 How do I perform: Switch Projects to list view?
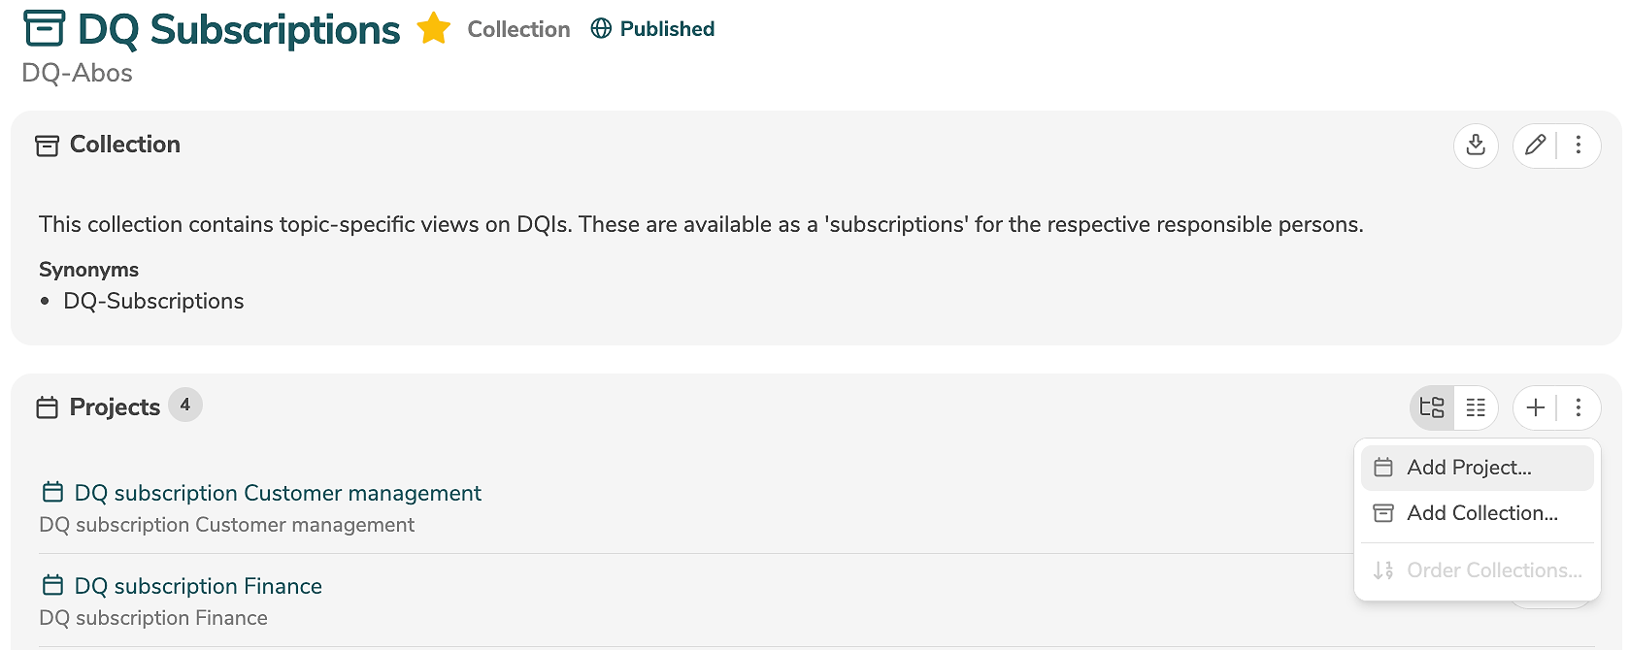pyautogui.click(x=1476, y=407)
